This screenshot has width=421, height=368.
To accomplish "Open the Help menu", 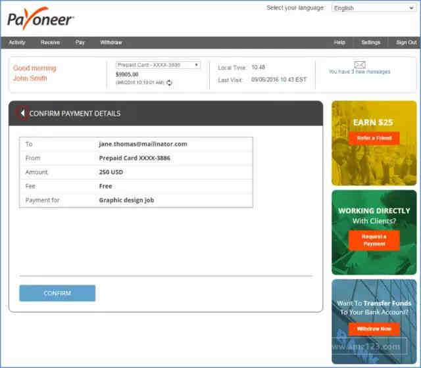I will click(x=339, y=42).
